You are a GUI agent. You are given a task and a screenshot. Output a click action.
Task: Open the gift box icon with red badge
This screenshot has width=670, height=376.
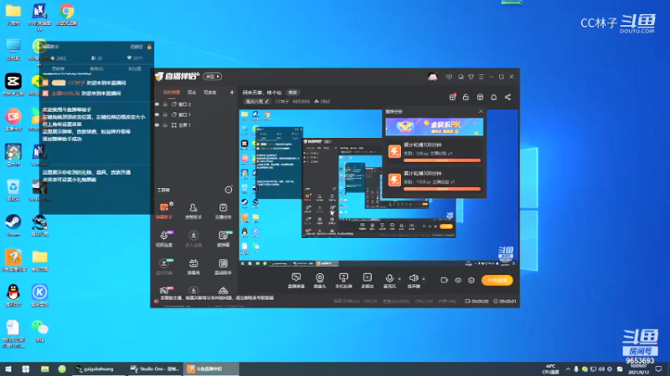(452, 97)
